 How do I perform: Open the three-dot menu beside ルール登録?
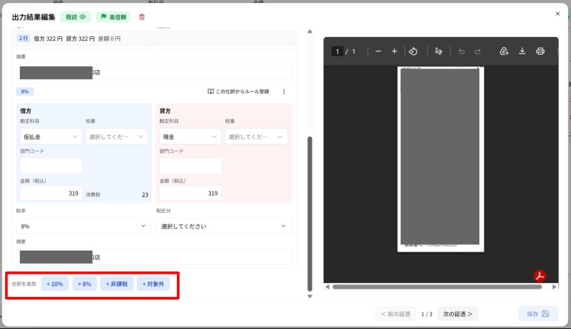tap(284, 92)
